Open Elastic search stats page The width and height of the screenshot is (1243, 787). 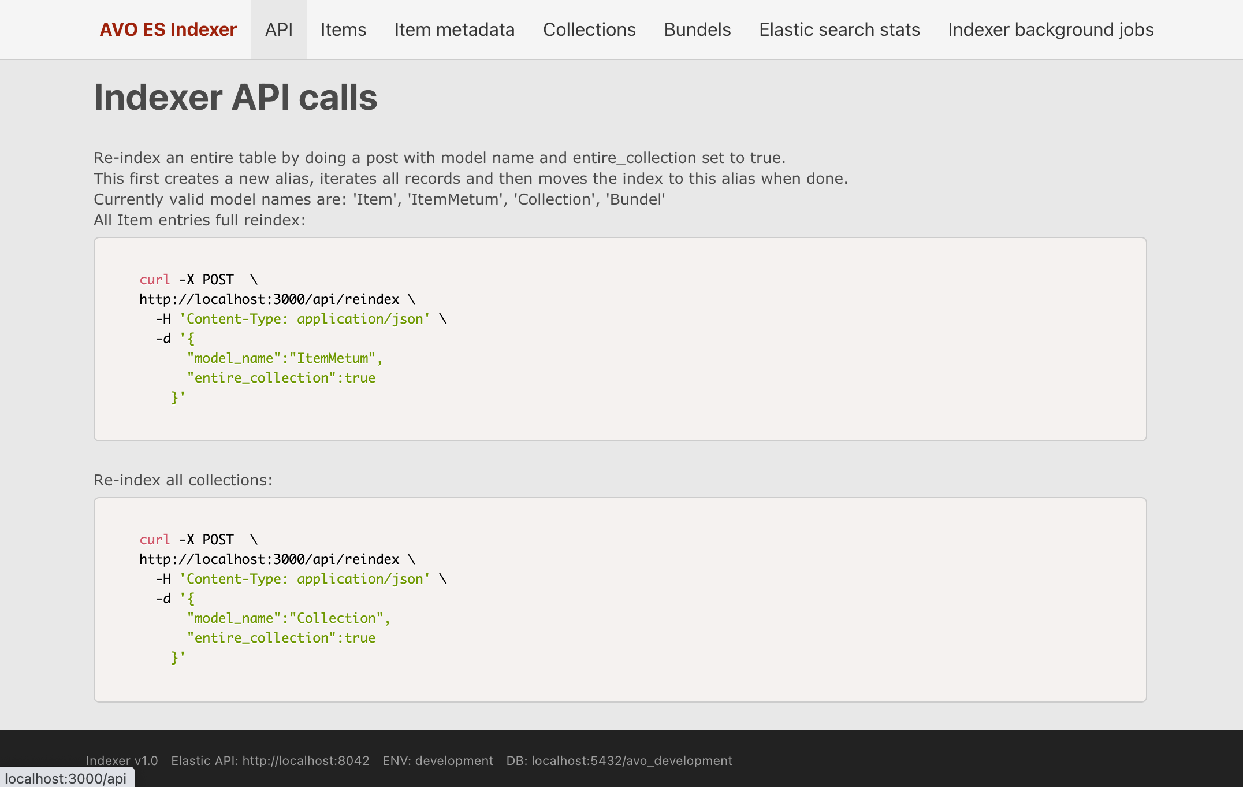839,29
